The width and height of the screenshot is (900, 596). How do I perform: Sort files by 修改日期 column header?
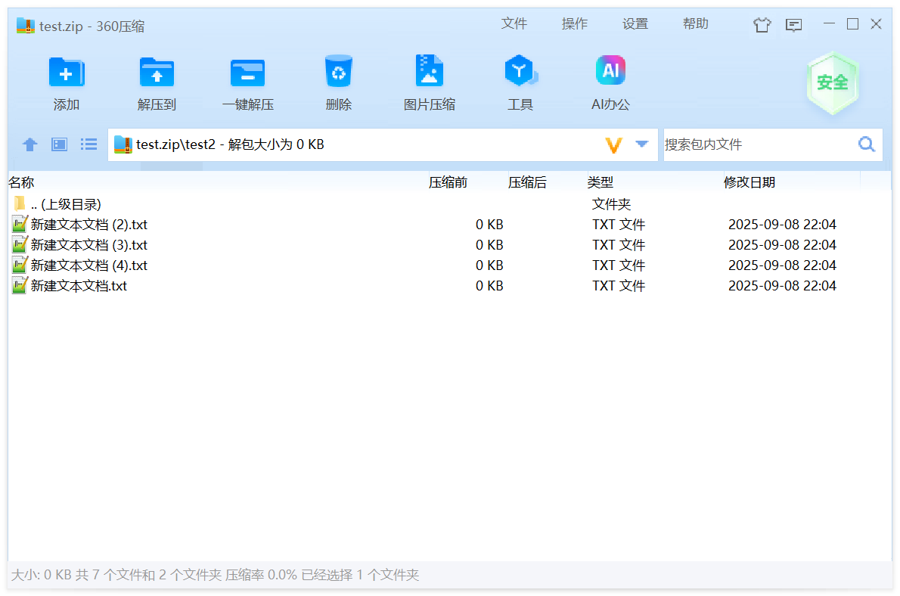click(x=749, y=182)
